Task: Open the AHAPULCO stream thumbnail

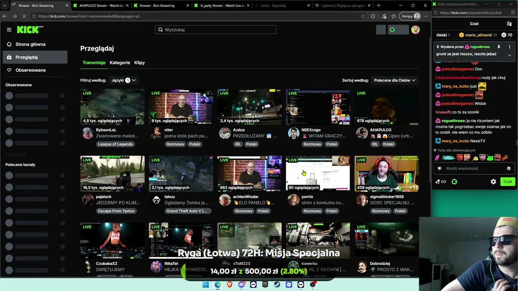Action: click(386, 107)
